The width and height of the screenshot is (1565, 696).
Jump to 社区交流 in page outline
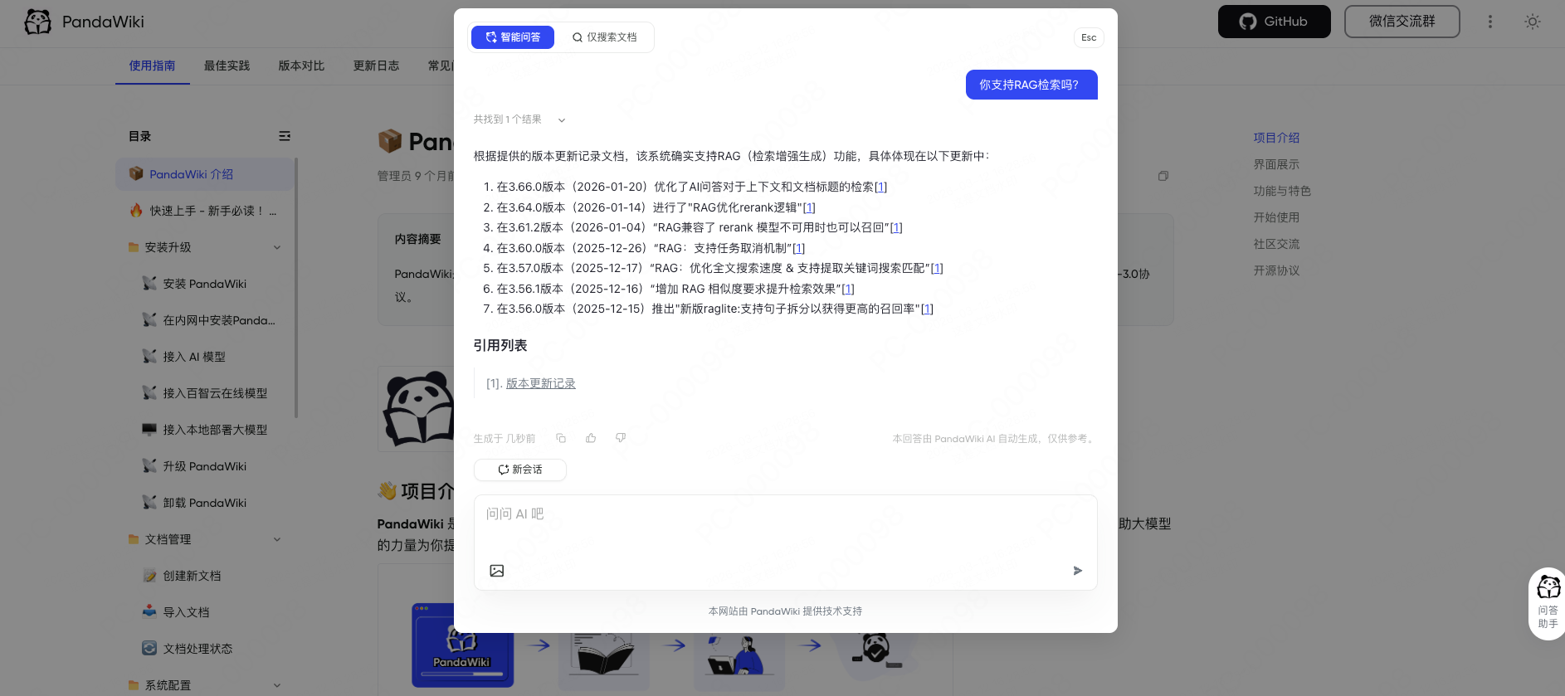pyautogui.click(x=1276, y=244)
